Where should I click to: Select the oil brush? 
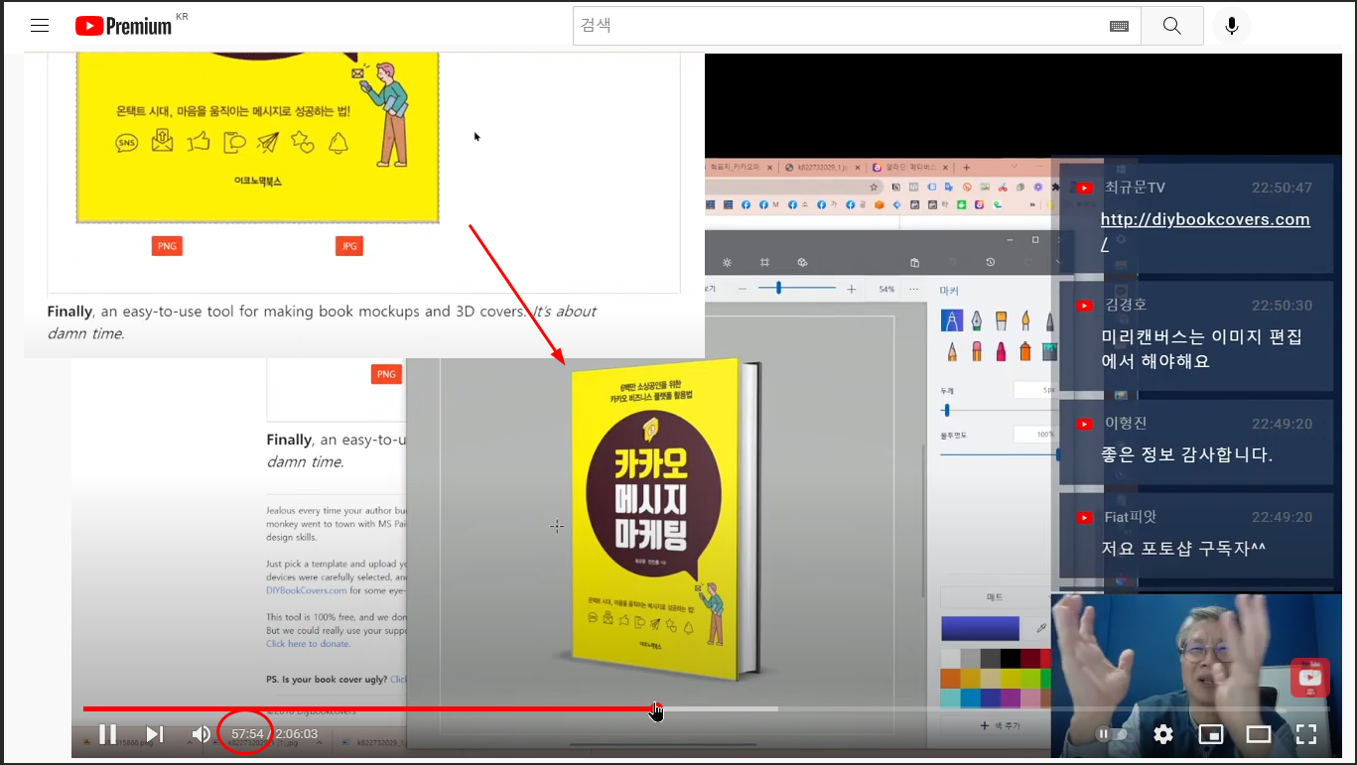(x=1001, y=320)
